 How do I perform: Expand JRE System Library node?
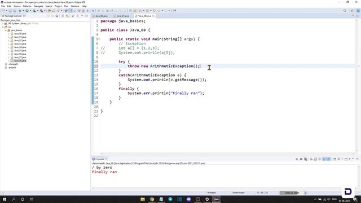click(3, 24)
